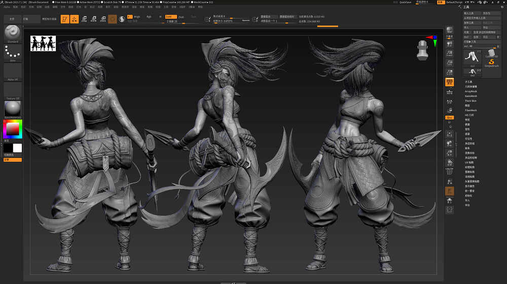
Task: Toggle the orange Xyz rotation button
Action: (x=449, y=118)
